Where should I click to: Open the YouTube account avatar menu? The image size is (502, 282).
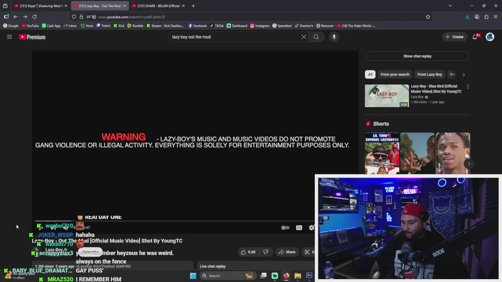[490, 37]
